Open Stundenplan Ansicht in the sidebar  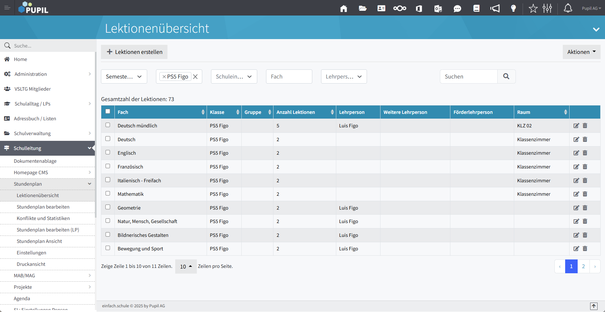point(40,241)
